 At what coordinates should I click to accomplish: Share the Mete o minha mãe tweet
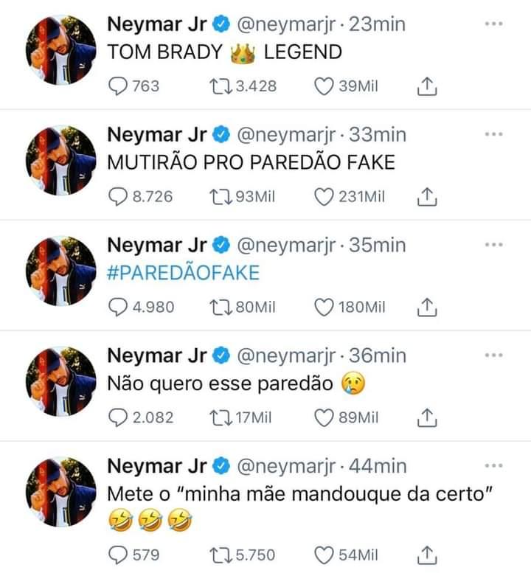click(428, 555)
